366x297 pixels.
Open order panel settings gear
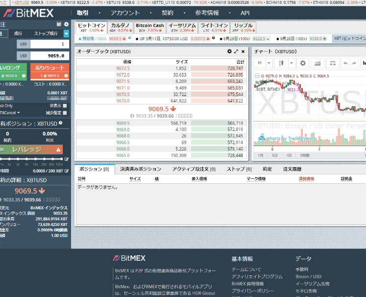click(66, 24)
